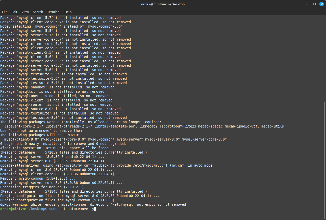The width and height of the screenshot is (326, 220).
Task: Click the 'mysqltuner' not installed line
Action: coord(54,96)
